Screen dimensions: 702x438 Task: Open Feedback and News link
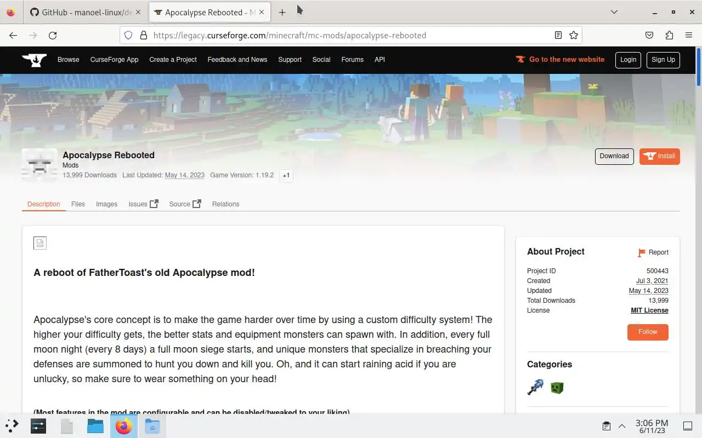tap(237, 60)
